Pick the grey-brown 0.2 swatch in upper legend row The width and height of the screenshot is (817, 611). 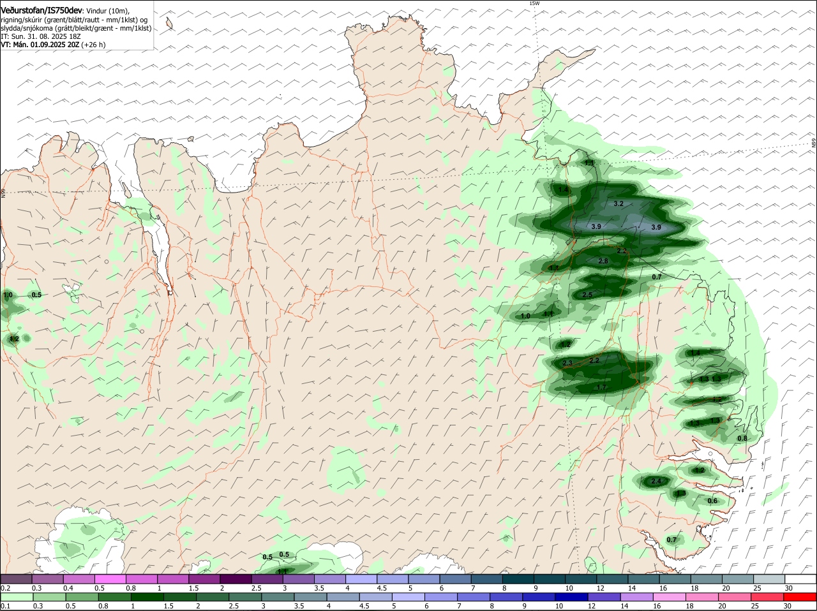(16, 579)
